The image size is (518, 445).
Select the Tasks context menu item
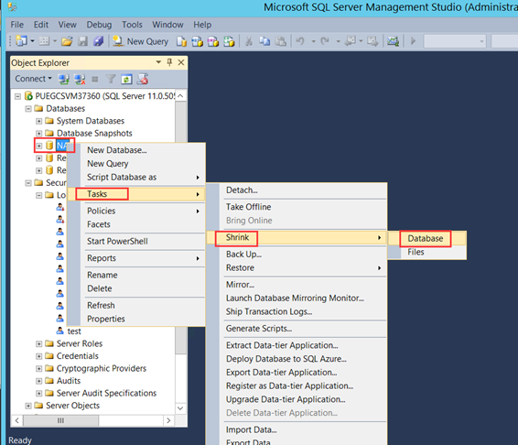[136, 194]
